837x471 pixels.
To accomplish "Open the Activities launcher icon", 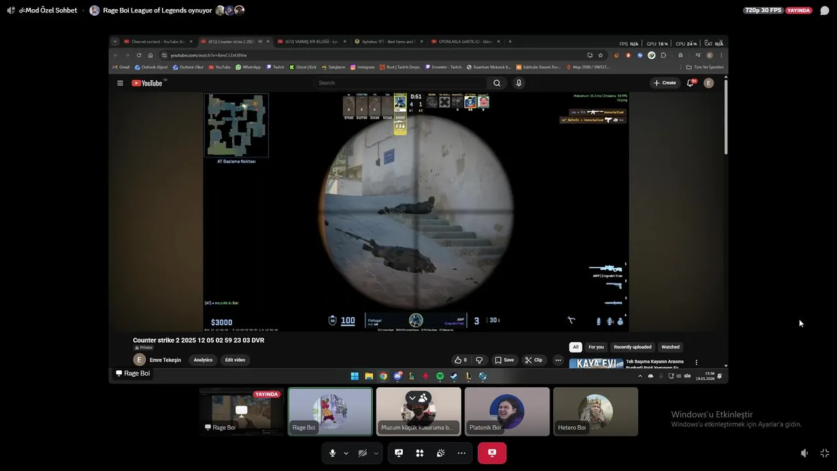I will pyautogui.click(x=420, y=453).
